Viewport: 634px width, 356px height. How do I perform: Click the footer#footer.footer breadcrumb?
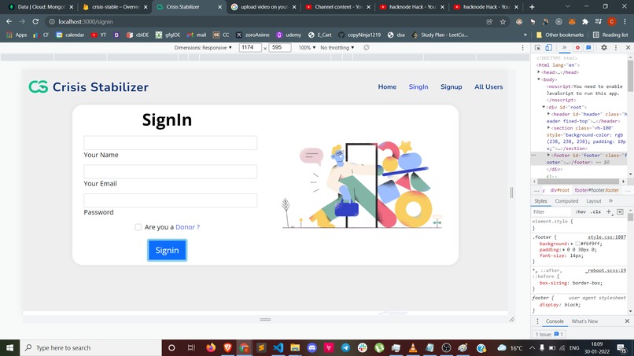597,190
